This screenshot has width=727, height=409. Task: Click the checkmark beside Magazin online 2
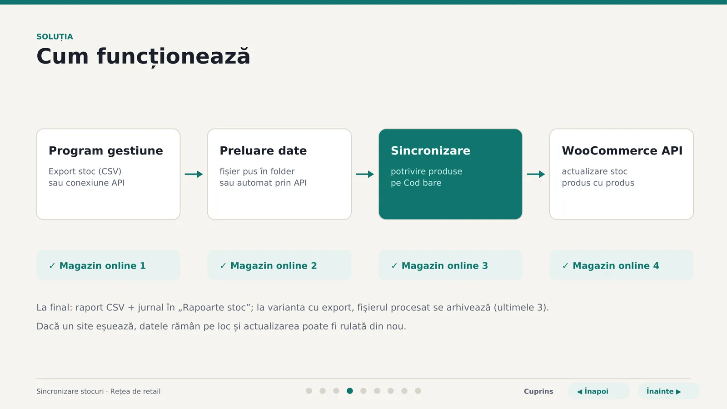[223, 266]
